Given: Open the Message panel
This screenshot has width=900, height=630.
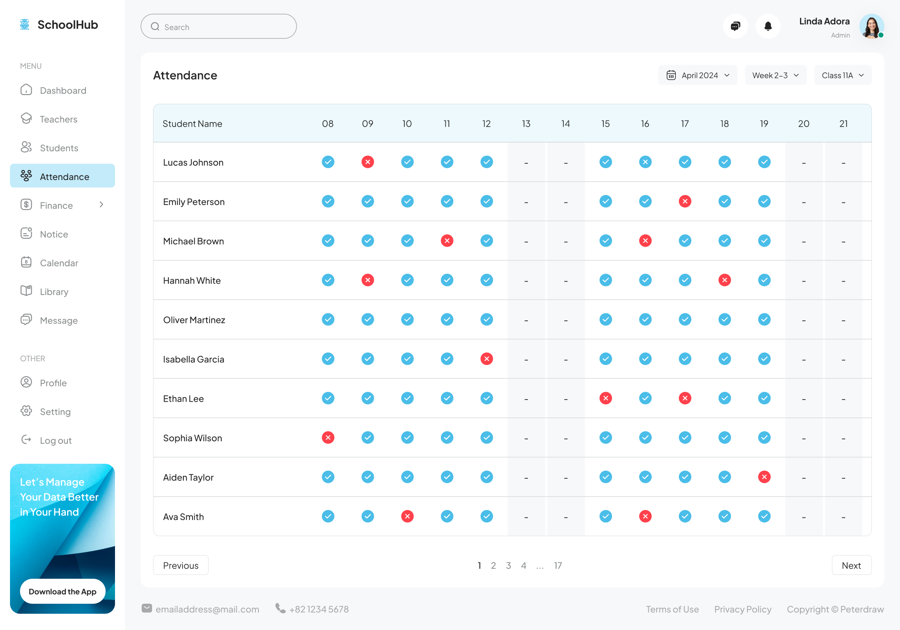Looking at the screenshot, I should click(59, 320).
